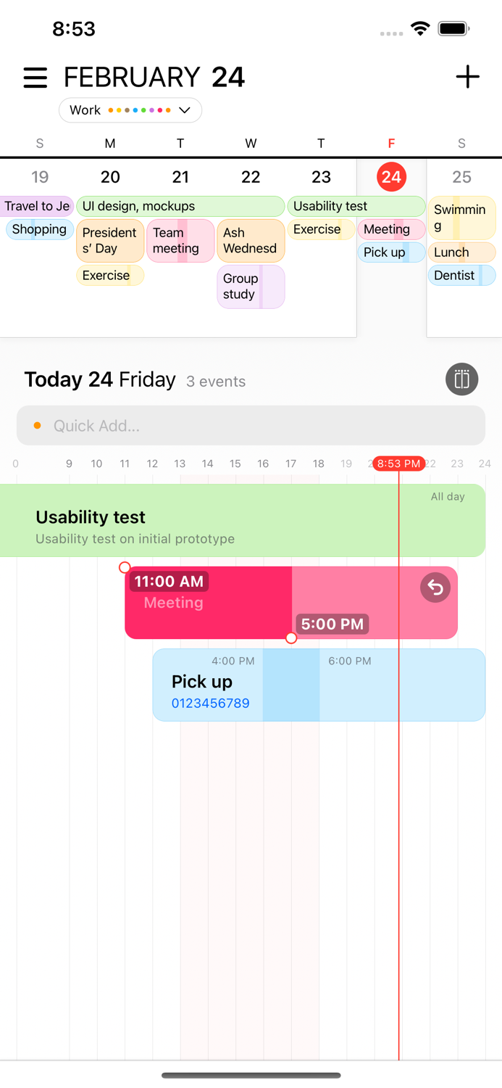Select the red 24 date badge
The width and height of the screenshot is (502, 1088).
[391, 176]
